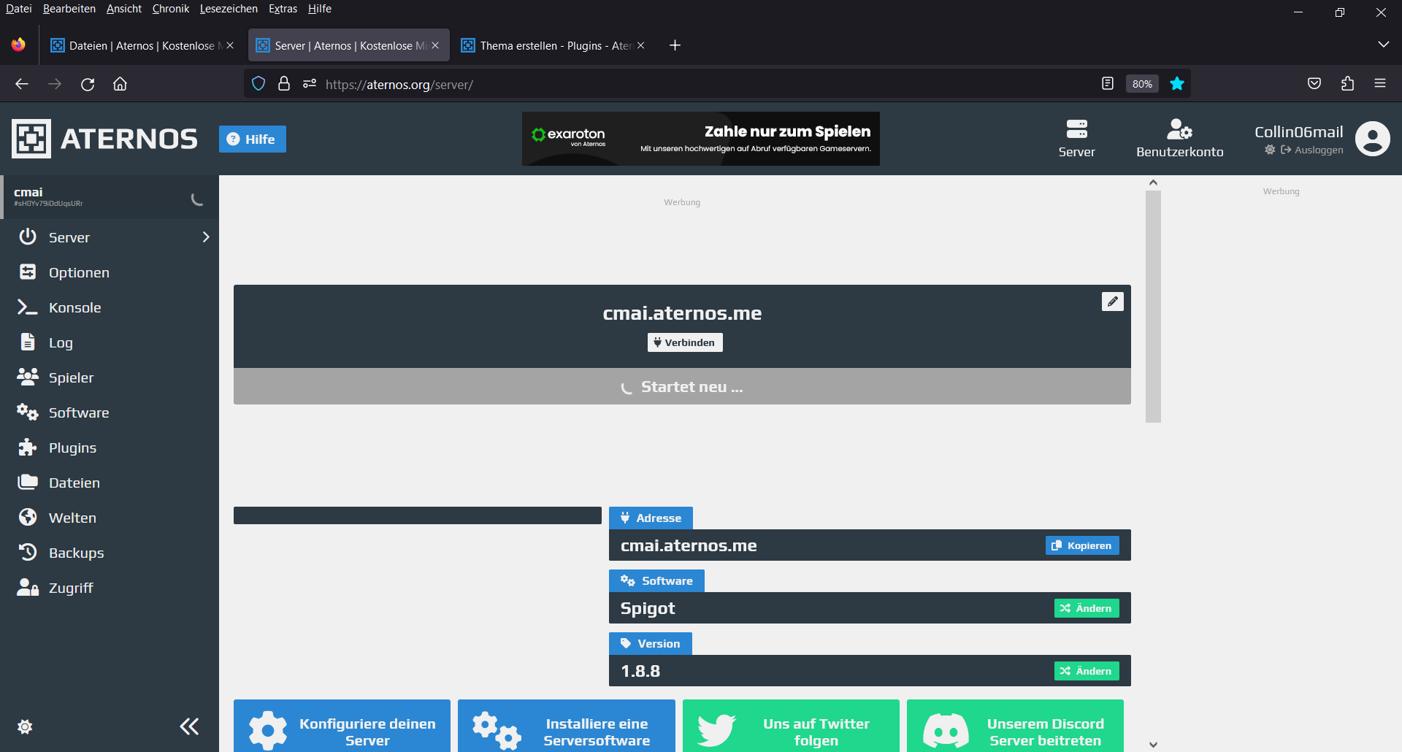Click the user avatar icon
This screenshot has height=752, width=1402.
click(1373, 139)
